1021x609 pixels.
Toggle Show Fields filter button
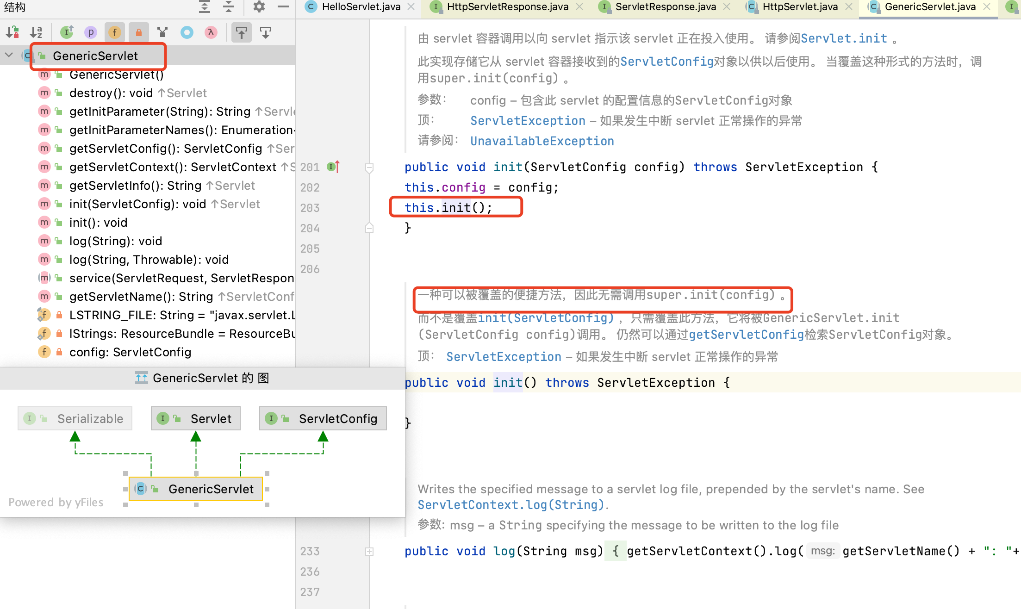(x=115, y=32)
